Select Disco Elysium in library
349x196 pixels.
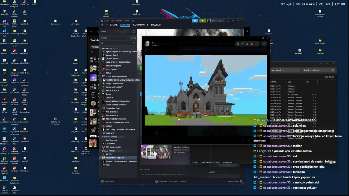(111, 69)
